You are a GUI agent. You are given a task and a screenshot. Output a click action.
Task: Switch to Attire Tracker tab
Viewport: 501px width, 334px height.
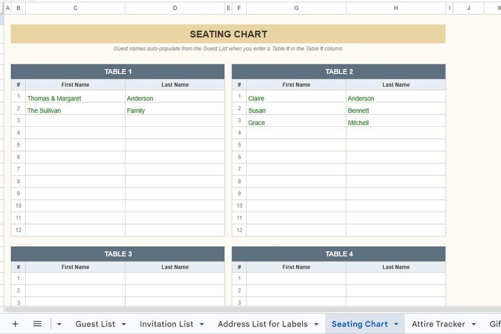pos(439,324)
